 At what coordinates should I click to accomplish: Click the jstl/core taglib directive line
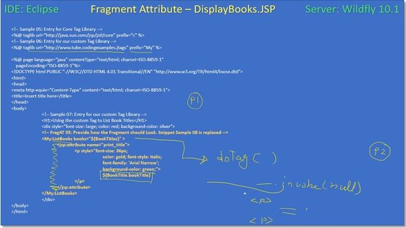[77, 35]
